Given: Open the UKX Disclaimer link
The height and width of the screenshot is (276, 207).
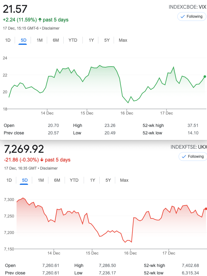Looking at the screenshot, I should 49,168.
